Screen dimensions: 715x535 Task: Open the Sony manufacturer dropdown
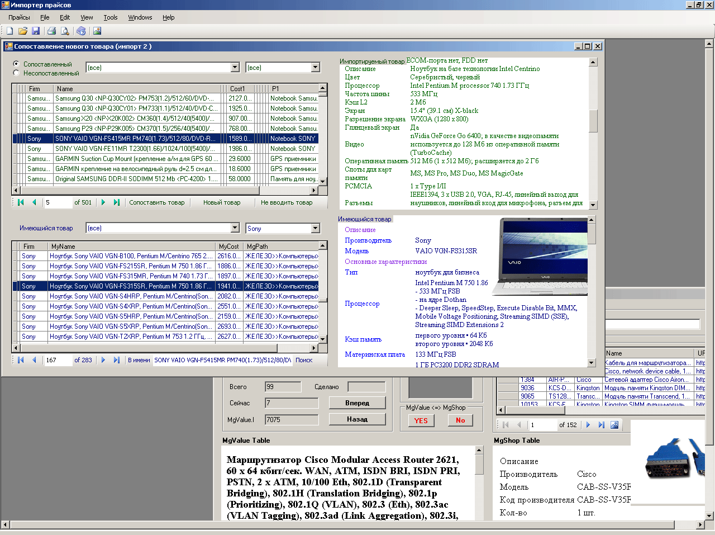tap(315, 228)
